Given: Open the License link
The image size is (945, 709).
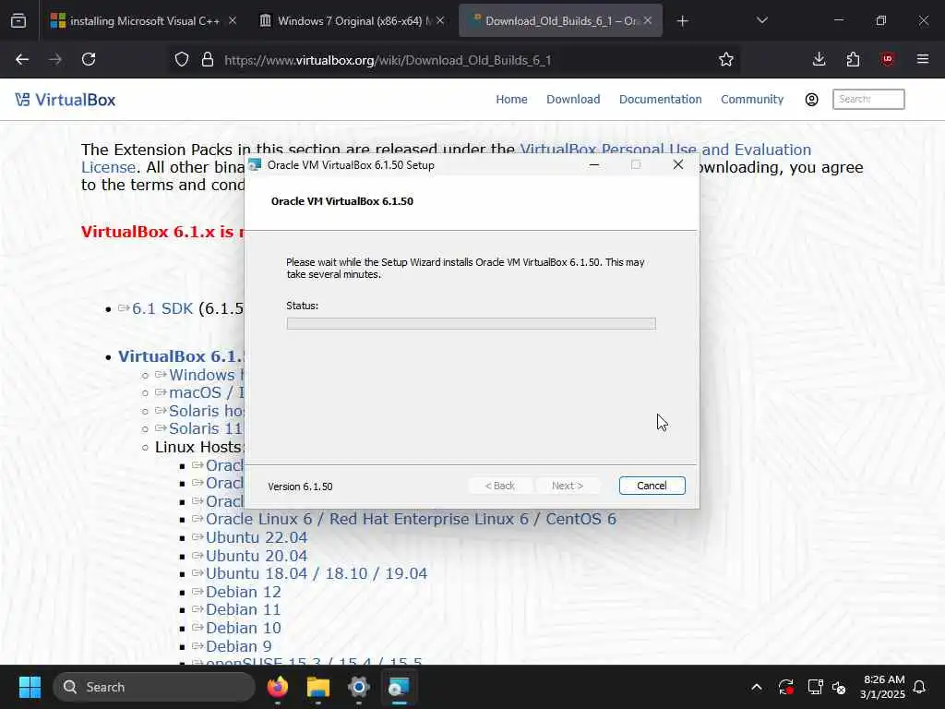Looking at the screenshot, I should click(109, 167).
